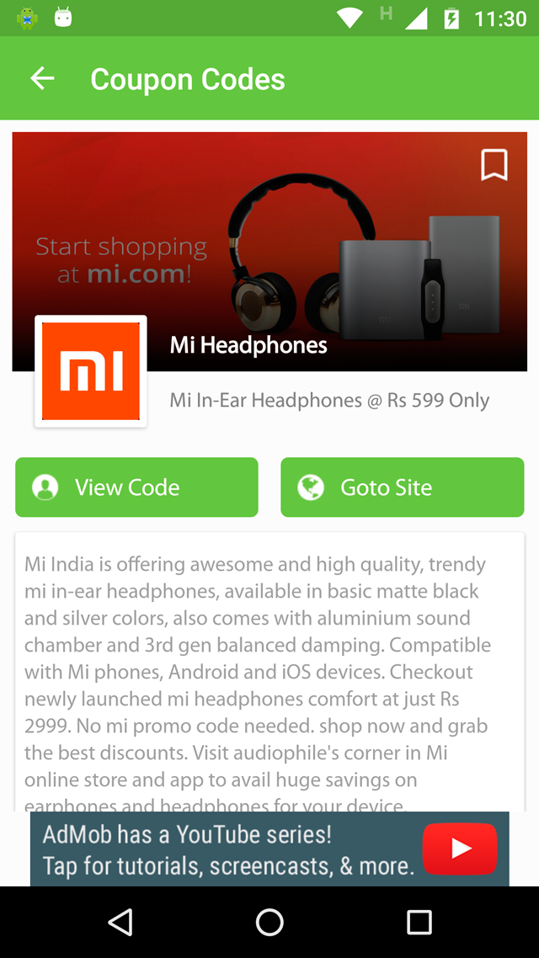Screen dimensions: 539x958
Task: Bookmark this Mi Headphones coupon
Action: click(x=494, y=165)
